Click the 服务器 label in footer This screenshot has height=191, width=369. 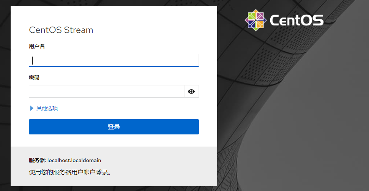37,160
